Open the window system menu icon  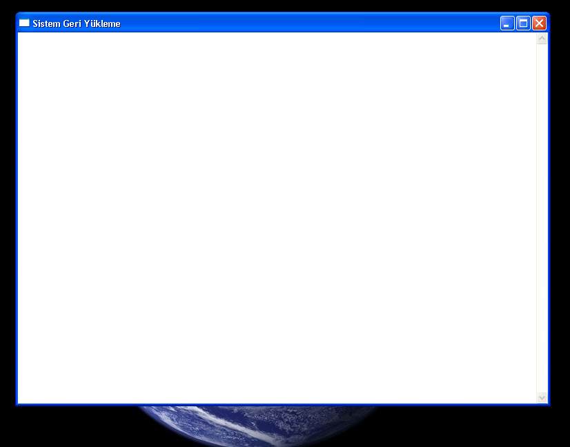[x=24, y=23]
